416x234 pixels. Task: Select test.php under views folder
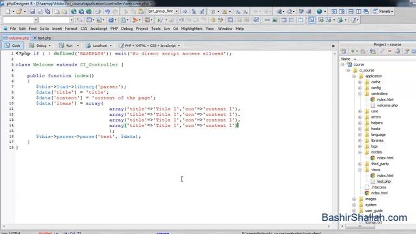pos(383,181)
